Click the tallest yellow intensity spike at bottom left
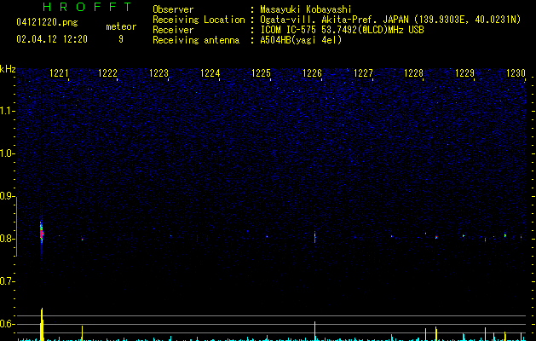Screen dimensions: 536x341 [42, 324]
